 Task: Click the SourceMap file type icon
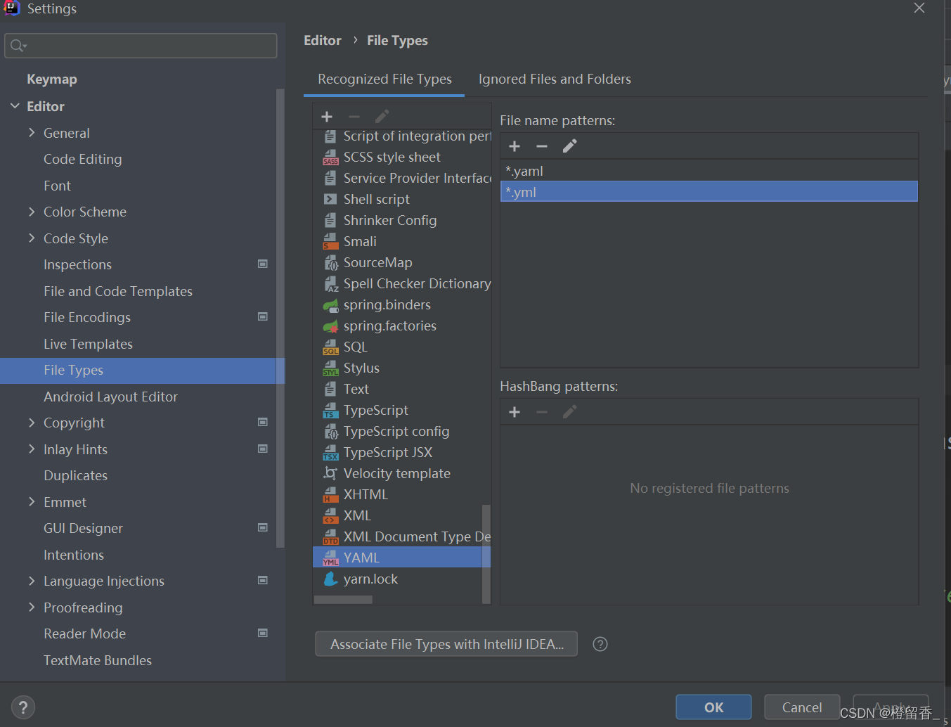coord(330,263)
